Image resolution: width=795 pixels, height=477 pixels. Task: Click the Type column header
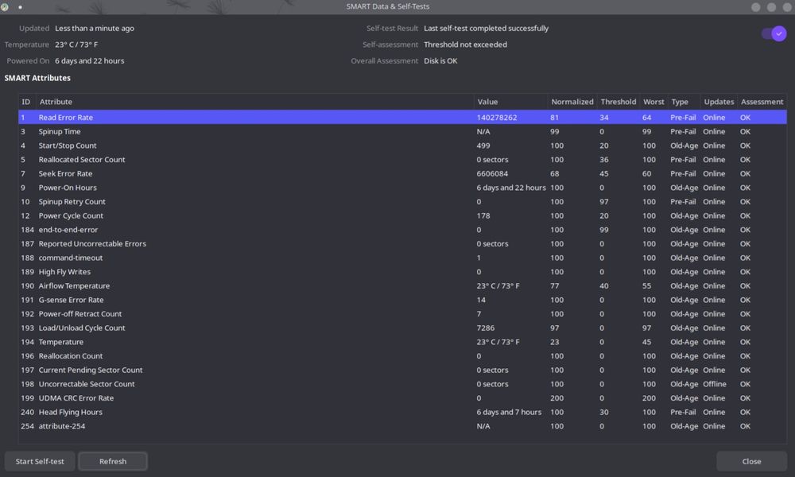click(684, 102)
